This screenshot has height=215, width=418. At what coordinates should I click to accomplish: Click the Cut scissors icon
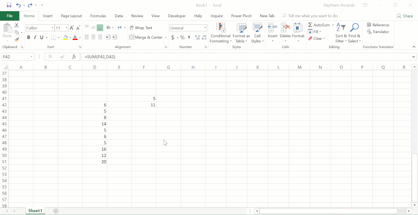17,26
